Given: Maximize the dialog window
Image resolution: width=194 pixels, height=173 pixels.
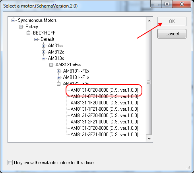Looking at the screenshot, I should 167,4.
